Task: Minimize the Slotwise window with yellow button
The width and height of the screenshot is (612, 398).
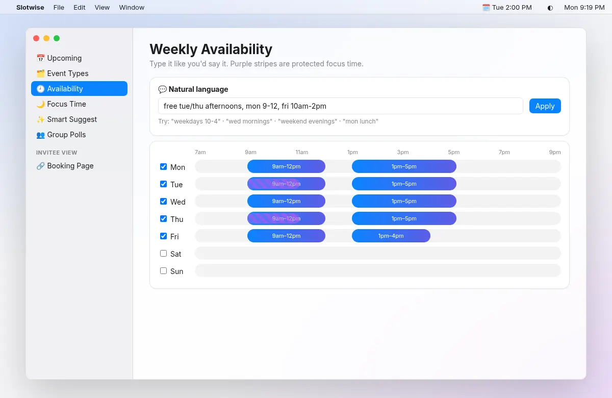Action: [x=46, y=38]
